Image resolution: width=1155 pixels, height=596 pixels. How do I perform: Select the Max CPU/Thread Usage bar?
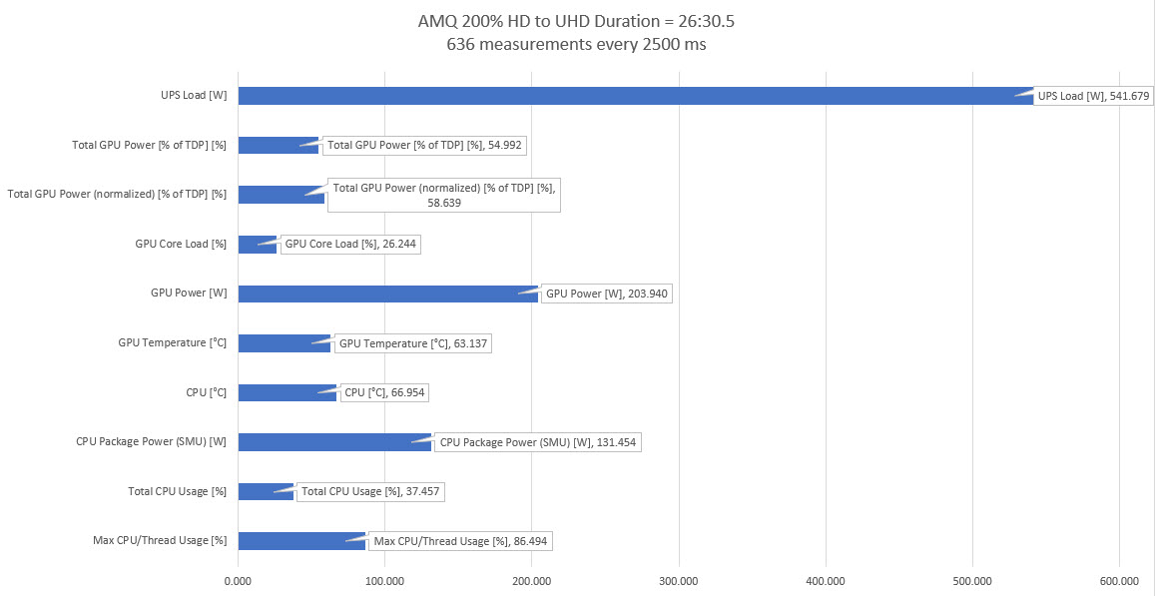[x=299, y=541]
